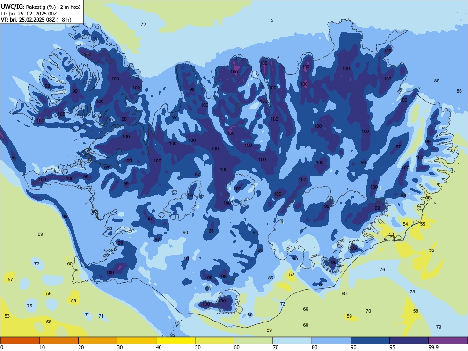Select the dark blue 90–95 legend swatch
The height and width of the screenshot is (351, 468).
370,341
